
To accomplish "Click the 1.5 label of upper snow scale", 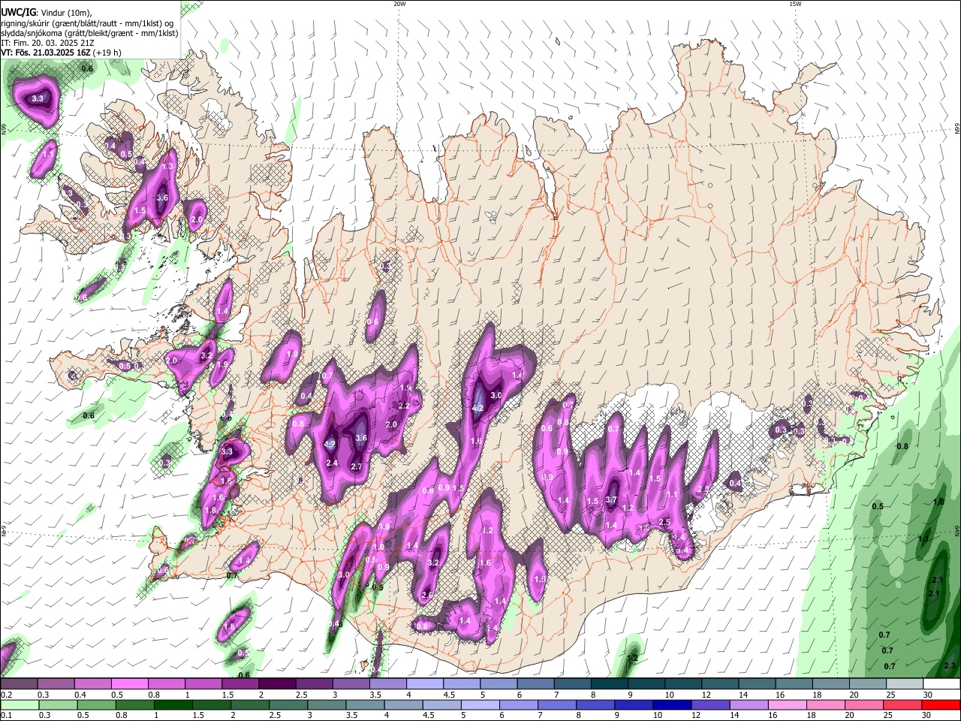I will click(x=227, y=695).
